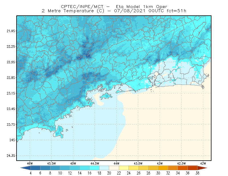
Task: Select the 23.4S latitude label
Action: pyautogui.click(x=11, y=109)
